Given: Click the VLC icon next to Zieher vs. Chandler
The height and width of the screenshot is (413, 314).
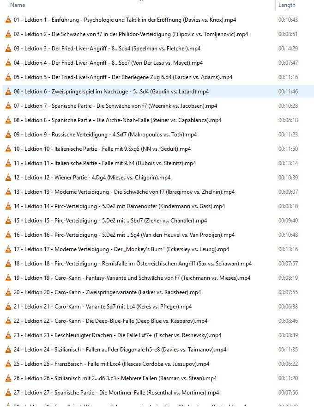Looking at the screenshot, I should tap(8, 221).
